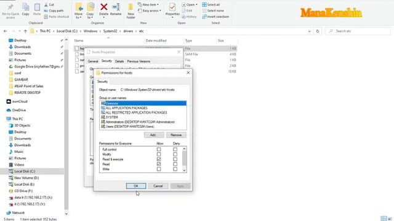The height and width of the screenshot is (221, 394).
Task: Open recent locations dropdown arrow
Action: pyautogui.click(x=20, y=31)
